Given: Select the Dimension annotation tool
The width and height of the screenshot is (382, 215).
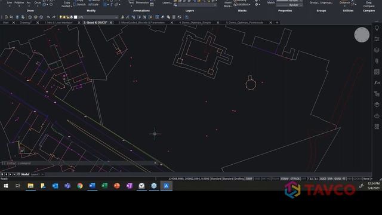Looking at the screenshot, I should 143,2.
